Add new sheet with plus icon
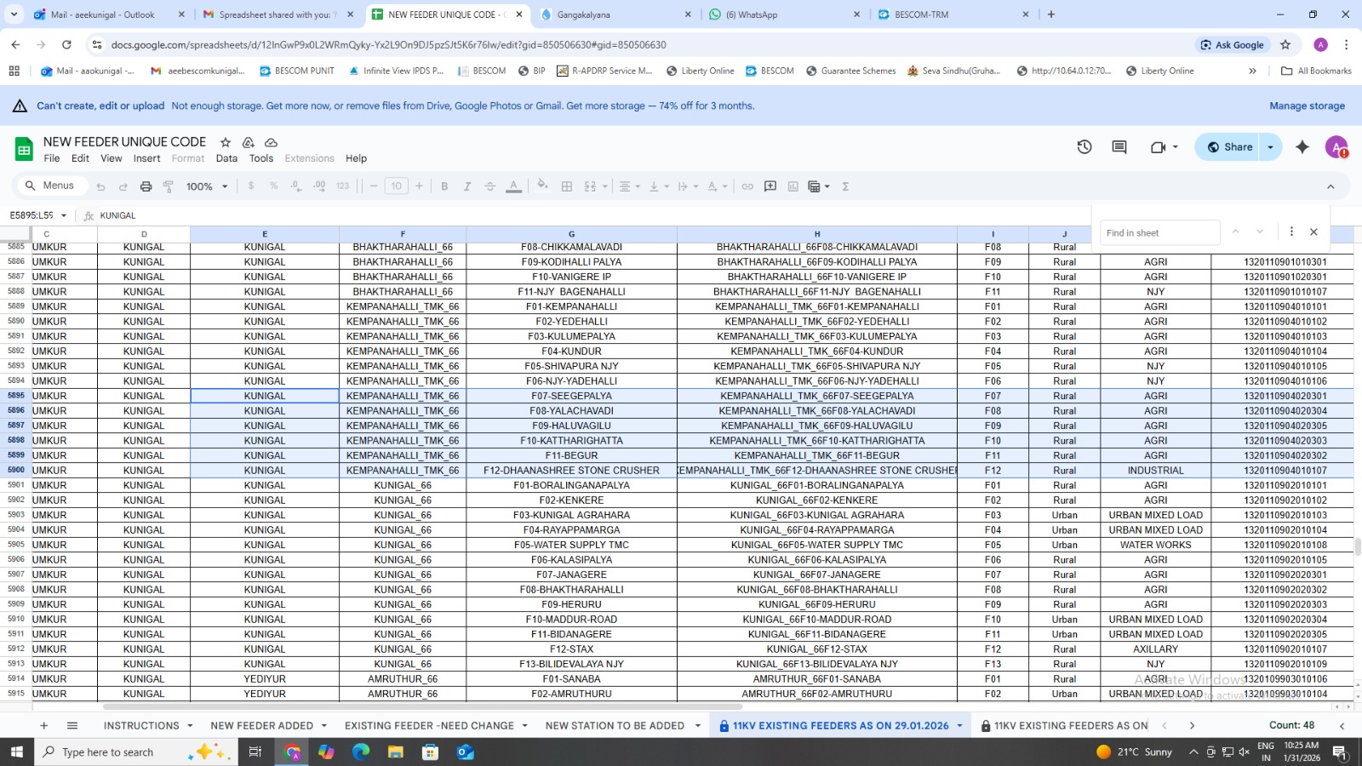 tap(43, 726)
